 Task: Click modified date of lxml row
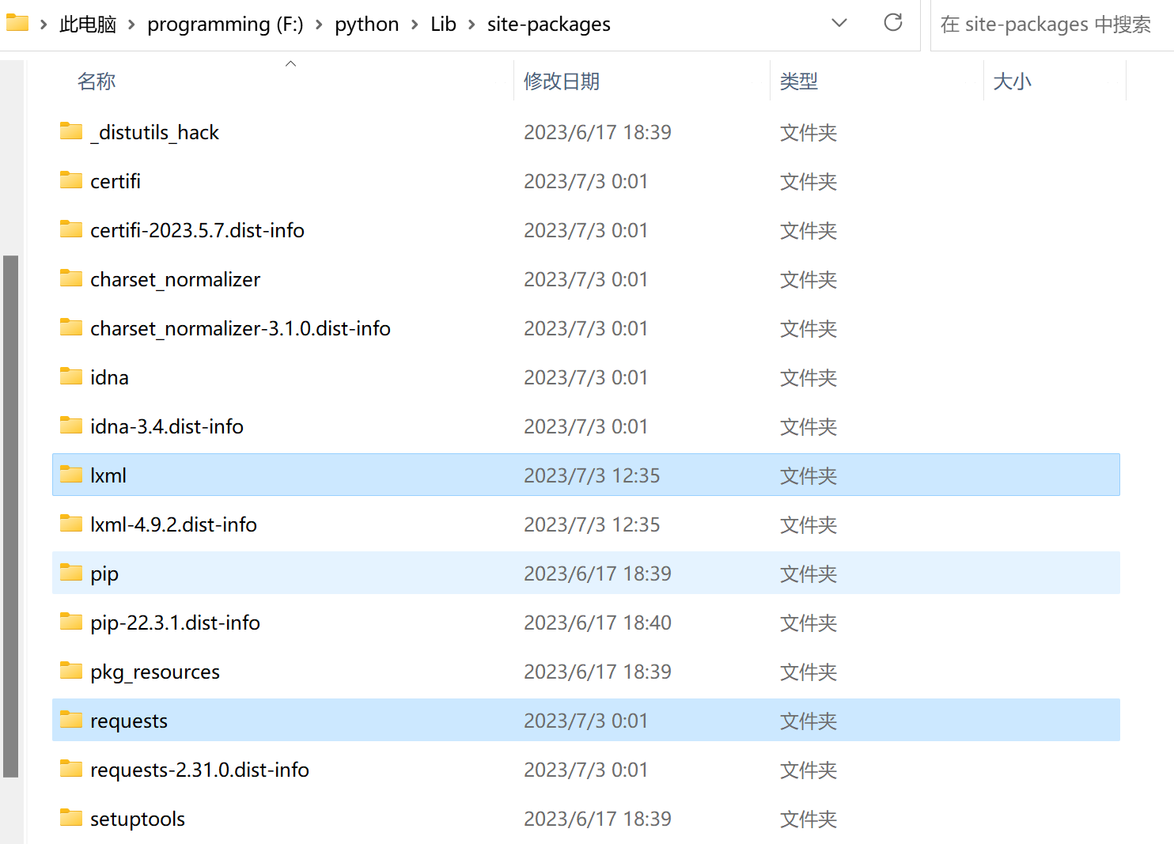tap(592, 475)
